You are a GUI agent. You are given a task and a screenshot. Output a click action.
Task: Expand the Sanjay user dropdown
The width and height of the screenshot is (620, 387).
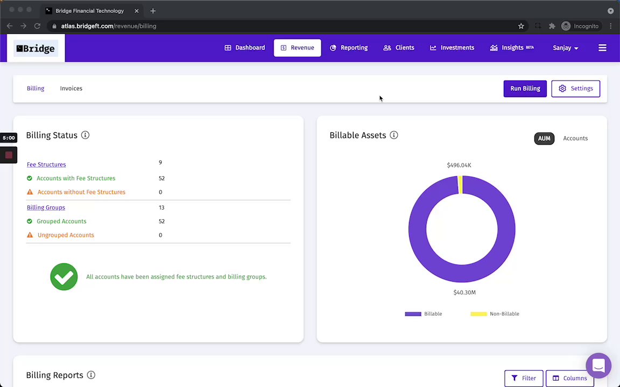(x=566, y=48)
